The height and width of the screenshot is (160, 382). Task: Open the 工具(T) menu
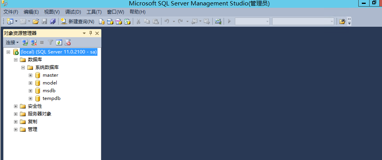pos(94,12)
